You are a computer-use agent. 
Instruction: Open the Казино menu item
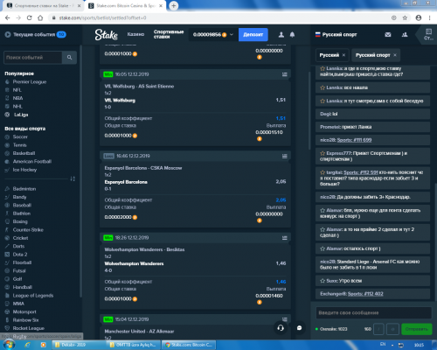tap(135, 34)
